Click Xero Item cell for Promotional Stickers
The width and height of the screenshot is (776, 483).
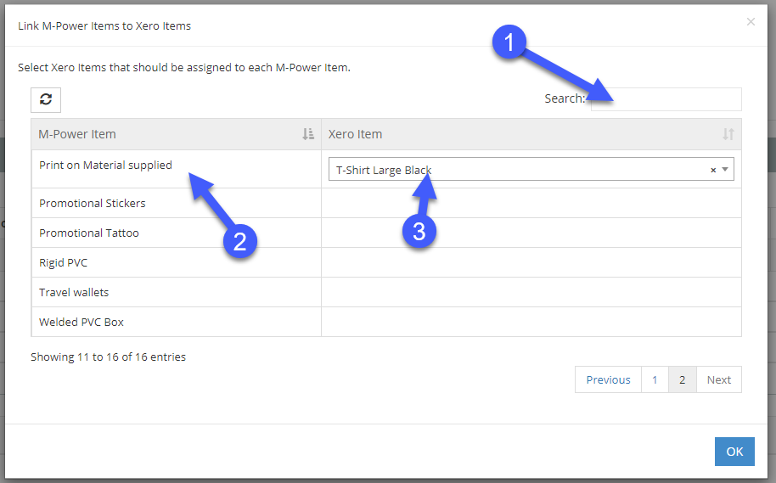click(531, 203)
